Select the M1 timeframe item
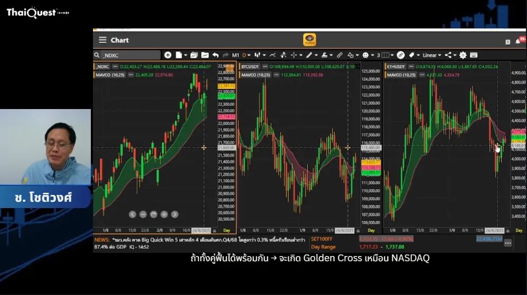The height and width of the screenshot is (295, 527). (236, 55)
